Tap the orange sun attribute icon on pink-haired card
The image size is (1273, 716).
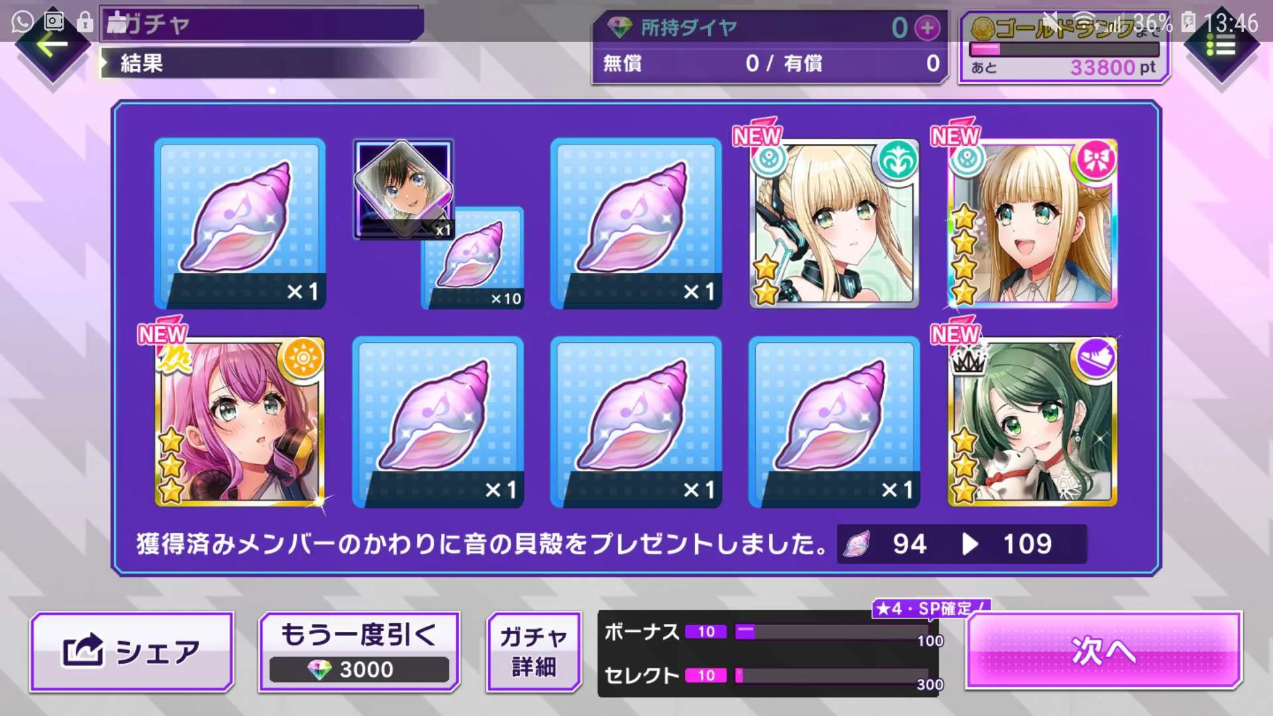click(303, 358)
